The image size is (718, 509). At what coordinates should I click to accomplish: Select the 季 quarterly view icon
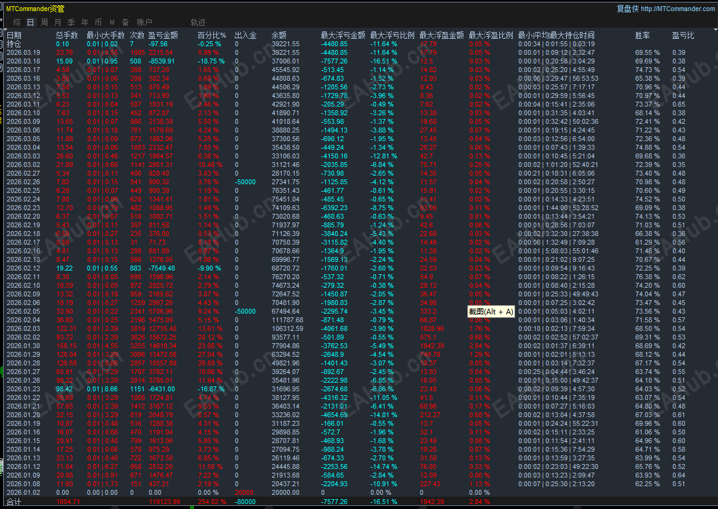tap(71, 22)
